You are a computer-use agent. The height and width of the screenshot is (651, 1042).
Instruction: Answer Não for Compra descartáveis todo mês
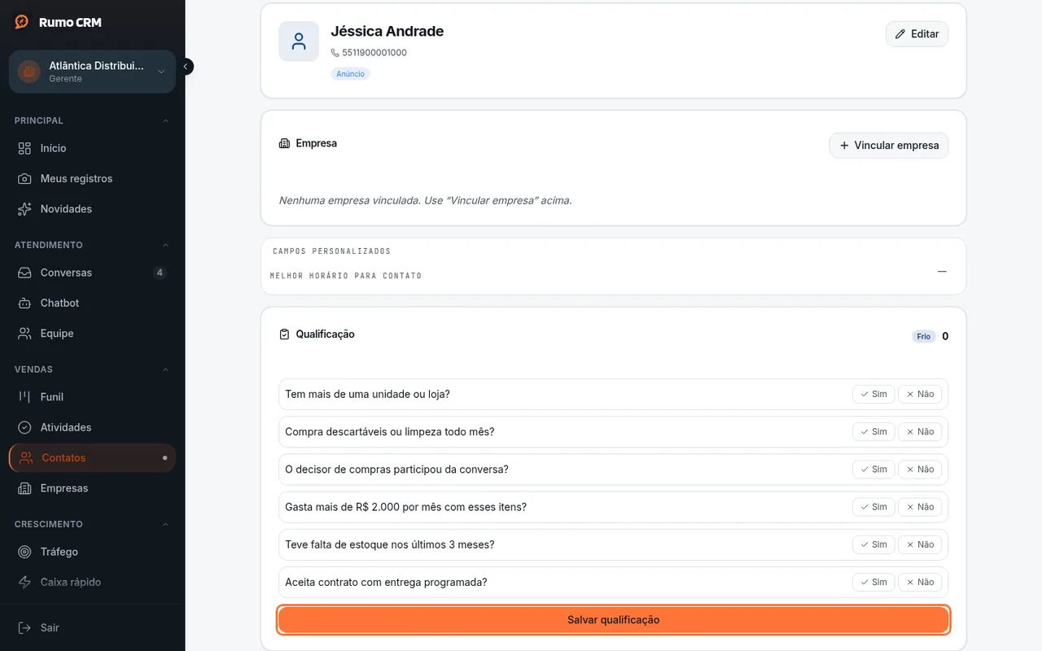pyautogui.click(x=920, y=431)
